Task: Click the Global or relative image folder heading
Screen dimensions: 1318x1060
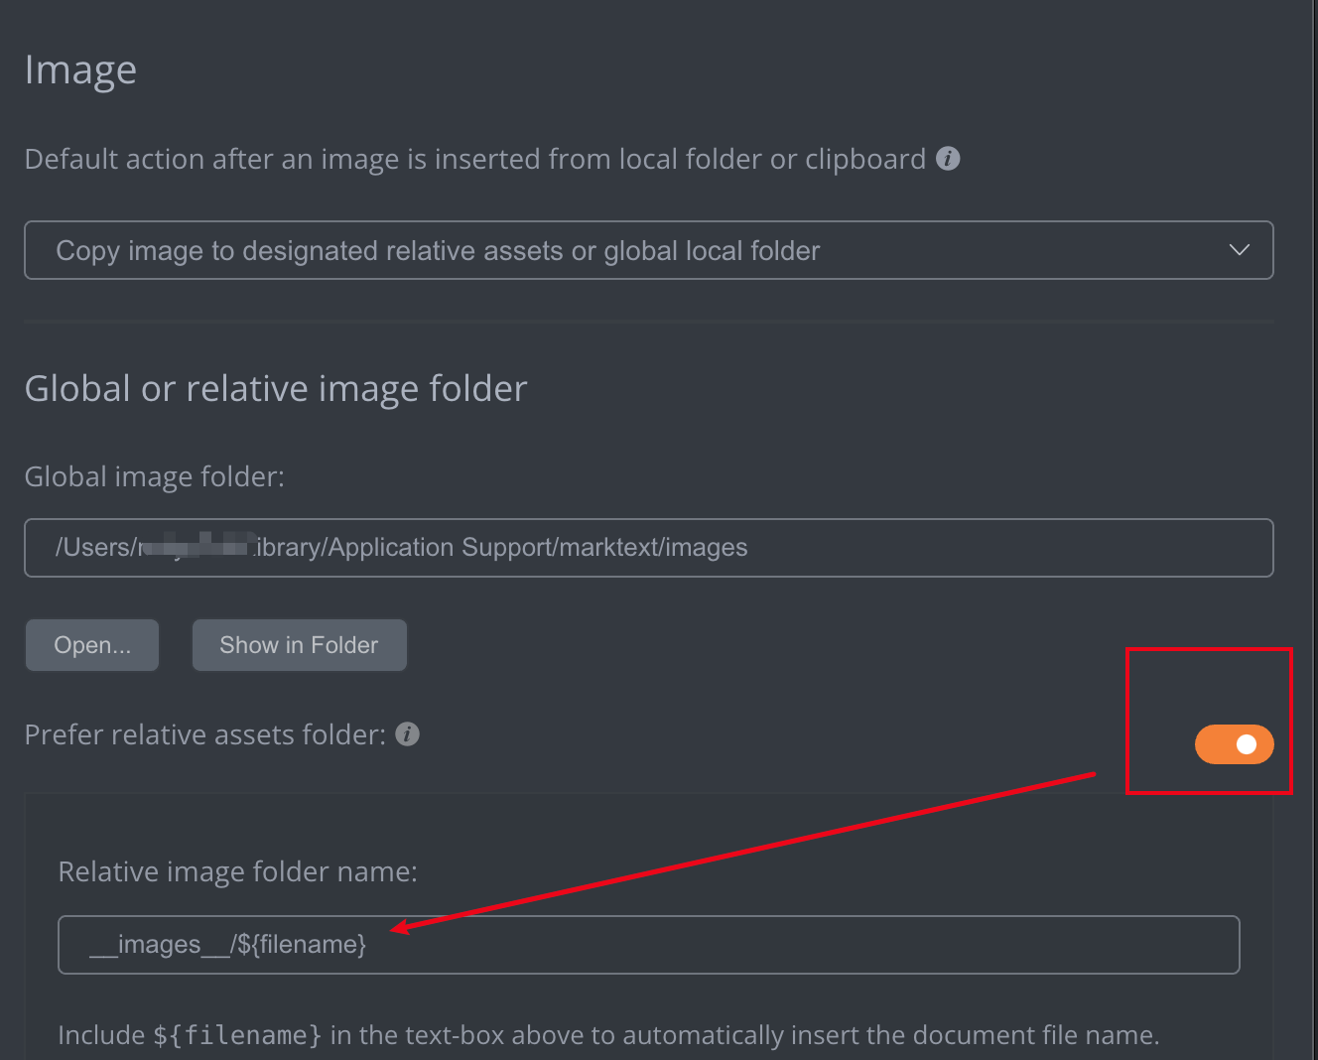Action: 275,388
